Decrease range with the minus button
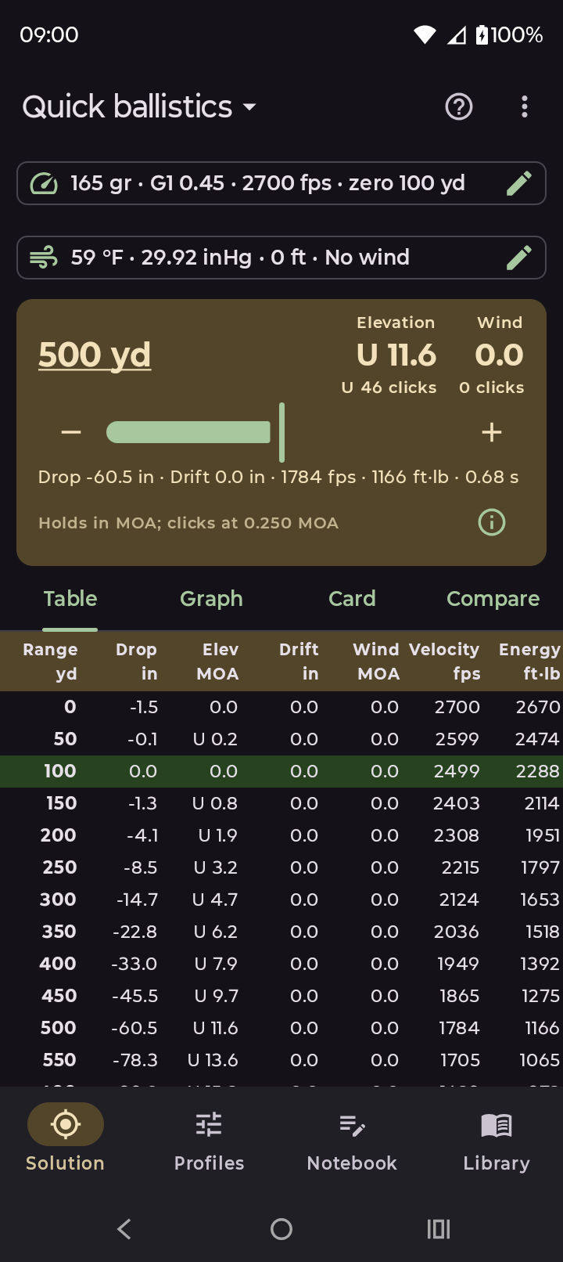The image size is (563, 1262). point(71,432)
